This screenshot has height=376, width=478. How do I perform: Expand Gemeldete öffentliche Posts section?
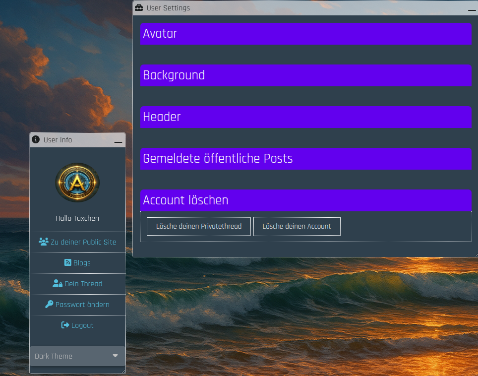(x=306, y=159)
